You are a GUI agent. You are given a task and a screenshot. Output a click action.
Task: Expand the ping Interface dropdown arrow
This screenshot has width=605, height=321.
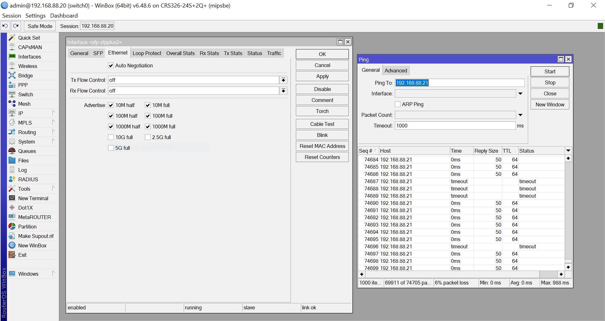(x=520, y=93)
